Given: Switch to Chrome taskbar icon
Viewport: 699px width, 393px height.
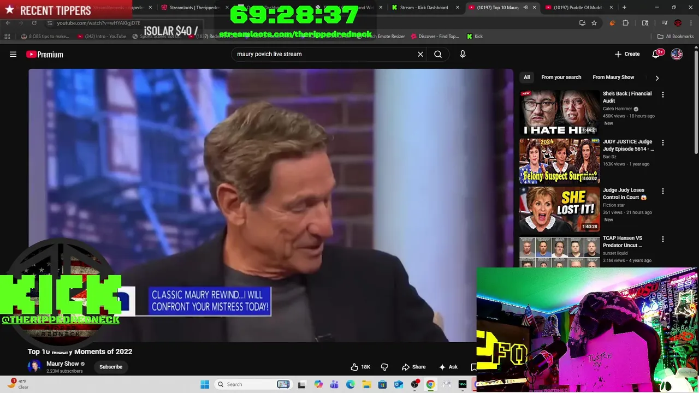Looking at the screenshot, I should pos(430,384).
